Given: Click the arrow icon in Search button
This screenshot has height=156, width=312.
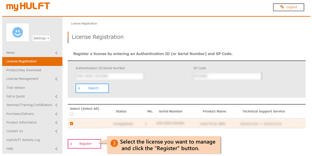Looking at the screenshot, I should 79,88.
